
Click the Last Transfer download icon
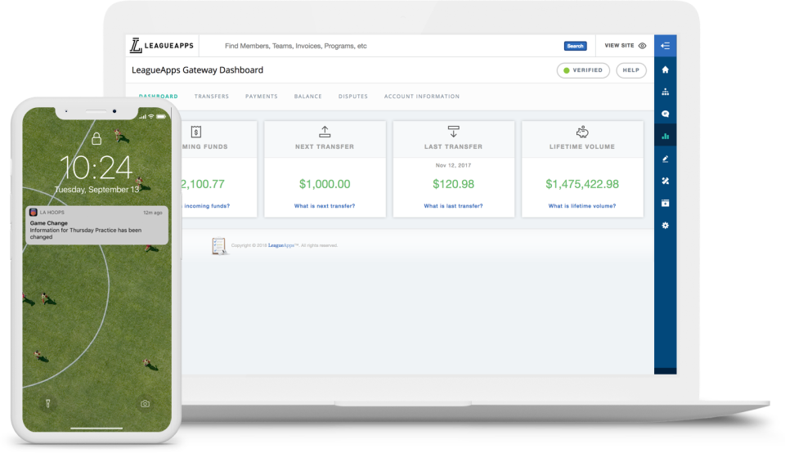pos(453,132)
